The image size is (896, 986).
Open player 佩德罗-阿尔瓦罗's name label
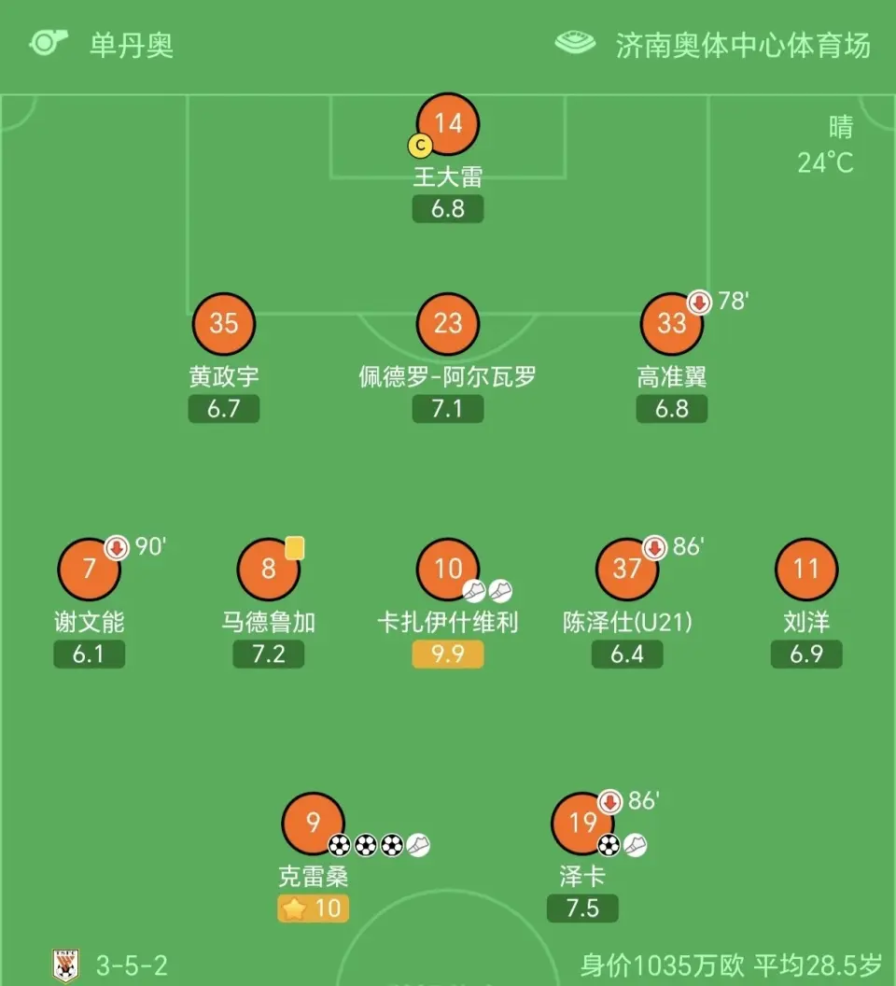click(x=447, y=376)
